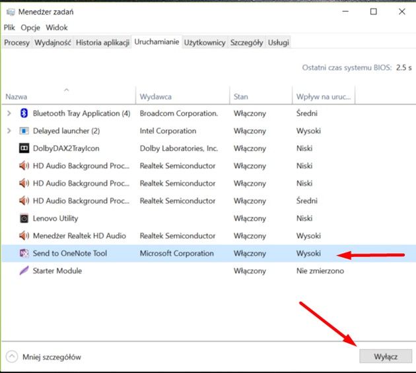Expand the Bluetooth Tray Application group
The height and width of the screenshot is (373, 416).
point(9,113)
